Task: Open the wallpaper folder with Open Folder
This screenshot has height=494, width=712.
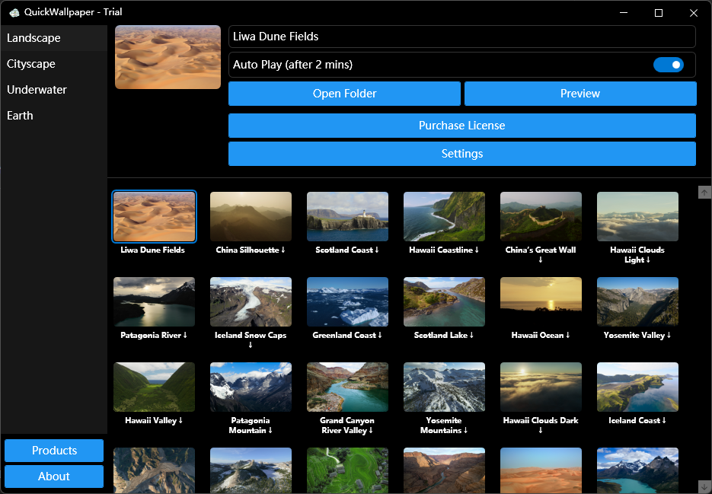Action: point(344,93)
